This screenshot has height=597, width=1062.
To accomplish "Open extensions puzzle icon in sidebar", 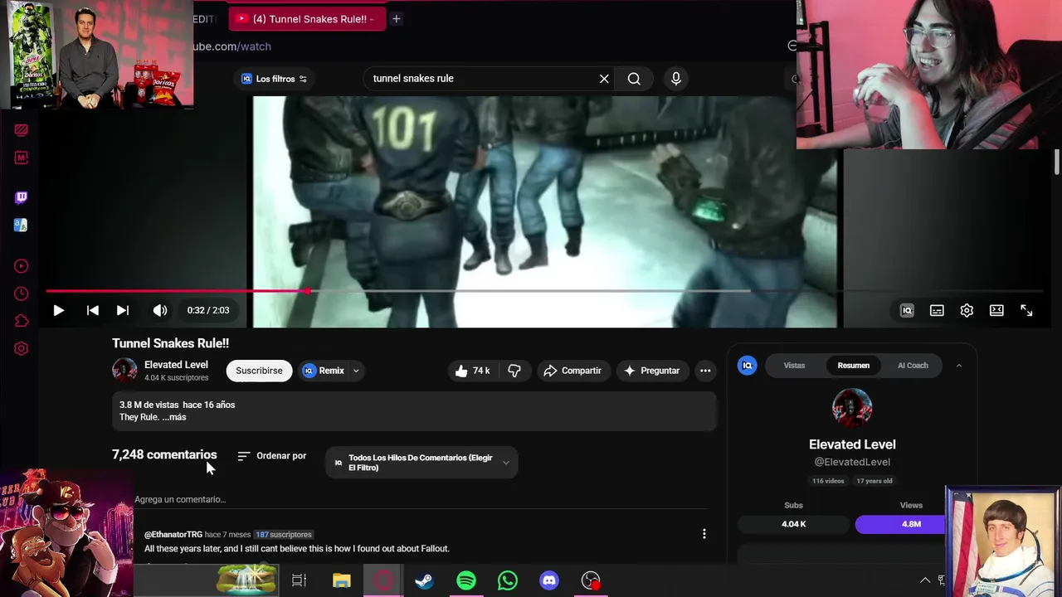I will click(21, 321).
